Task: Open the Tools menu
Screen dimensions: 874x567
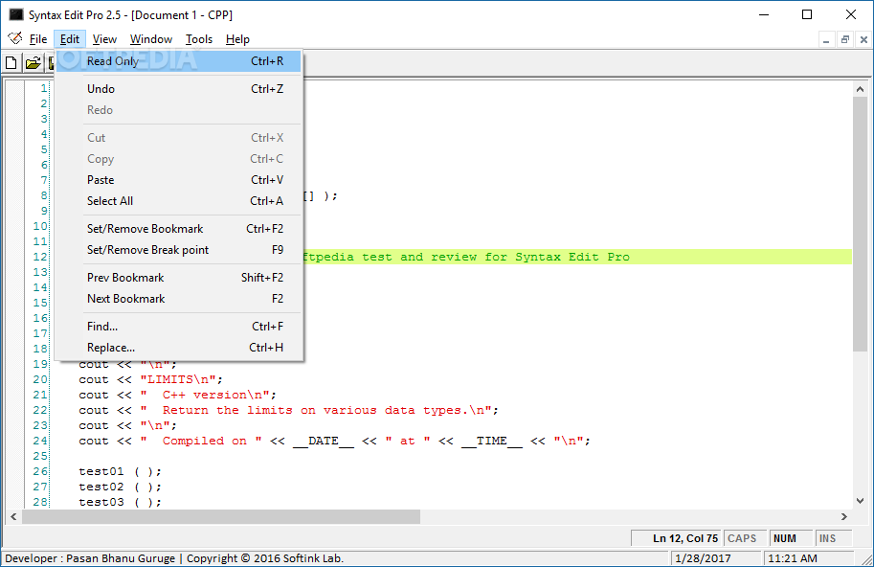Action: (199, 39)
